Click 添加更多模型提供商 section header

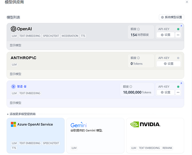[21, 114]
